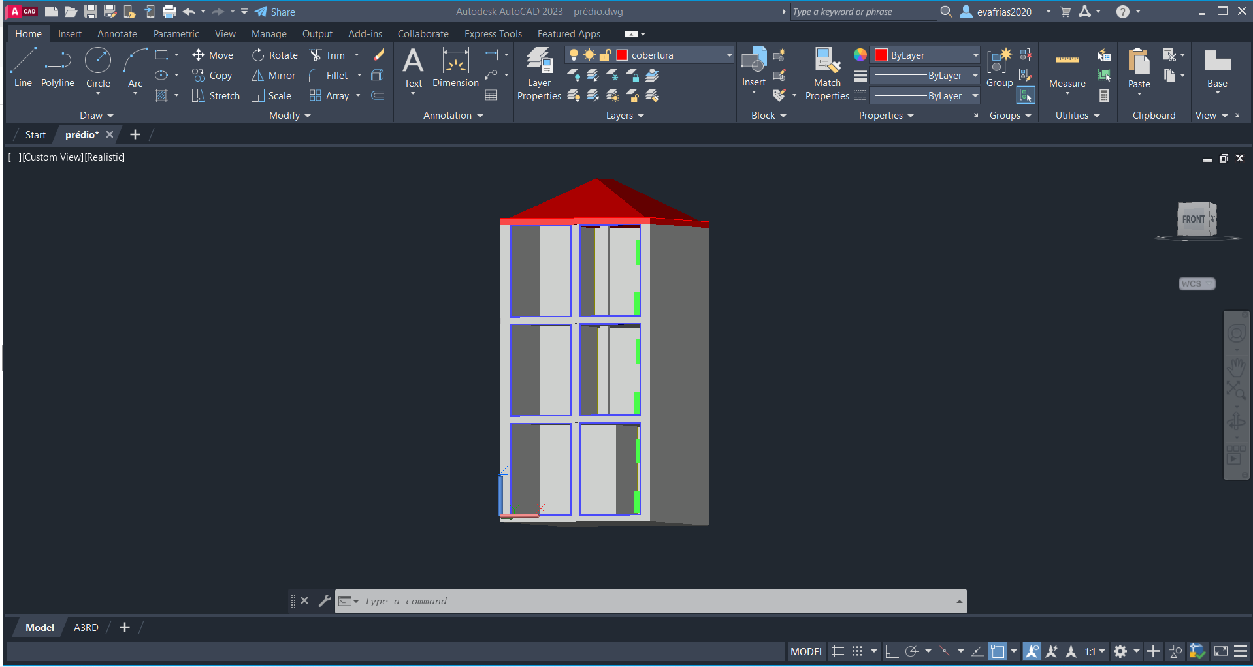Select the Measure tool
This screenshot has height=667, width=1253.
point(1067,68)
